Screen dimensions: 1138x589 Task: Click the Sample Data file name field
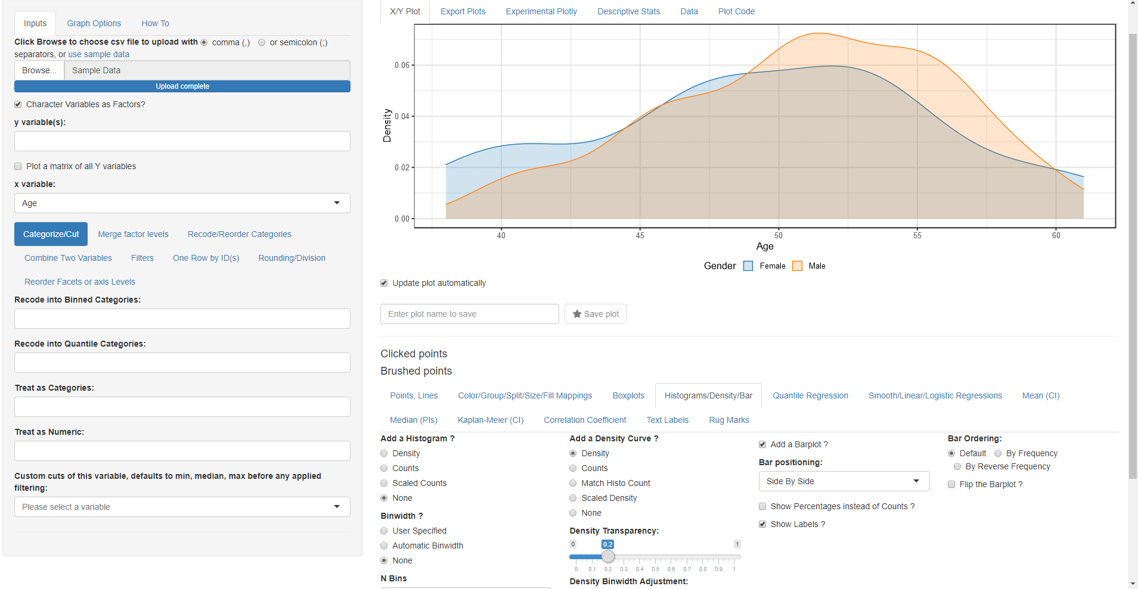point(207,70)
